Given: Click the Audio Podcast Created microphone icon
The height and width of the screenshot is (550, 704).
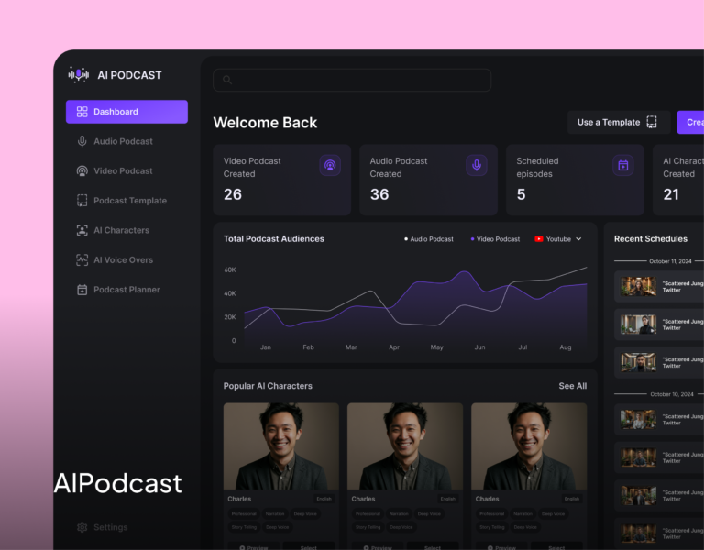Looking at the screenshot, I should 477,165.
